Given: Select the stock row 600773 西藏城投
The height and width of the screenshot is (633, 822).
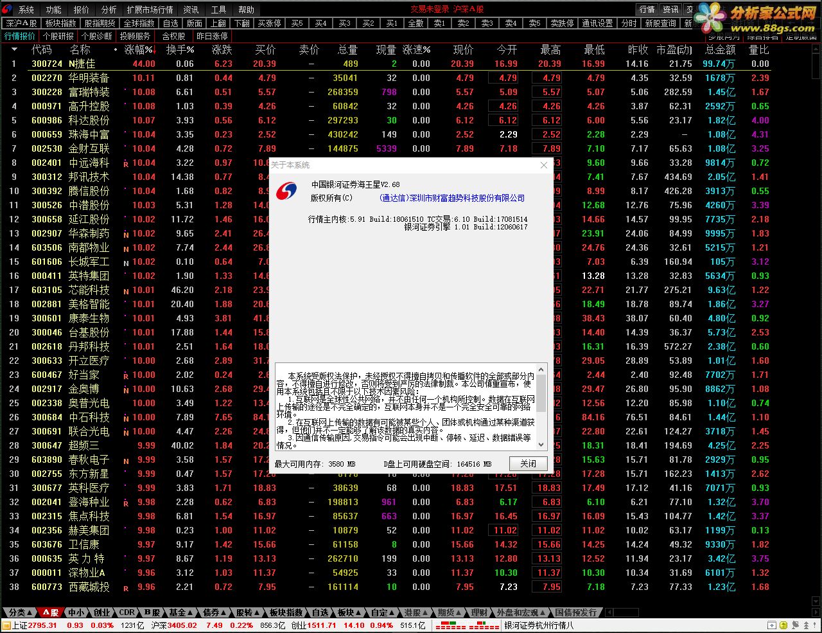Looking at the screenshot, I should [x=385, y=587].
